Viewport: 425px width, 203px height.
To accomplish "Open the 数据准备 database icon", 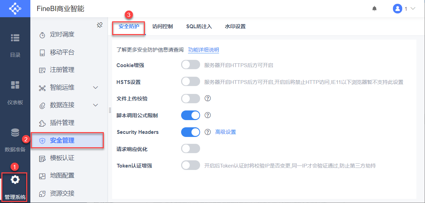I will 15,132.
